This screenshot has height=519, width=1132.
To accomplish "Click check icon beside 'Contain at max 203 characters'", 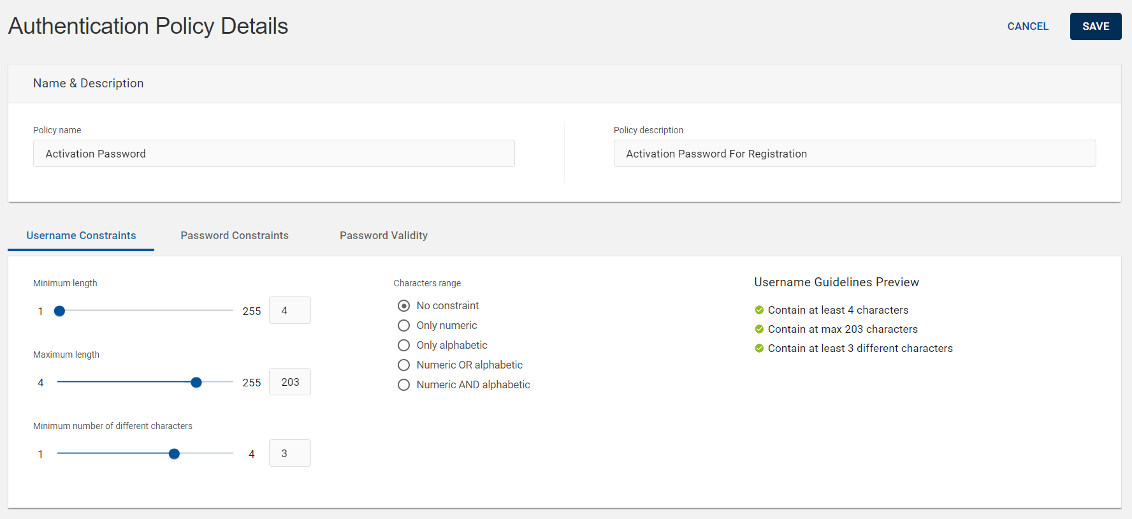I will 759,329.
